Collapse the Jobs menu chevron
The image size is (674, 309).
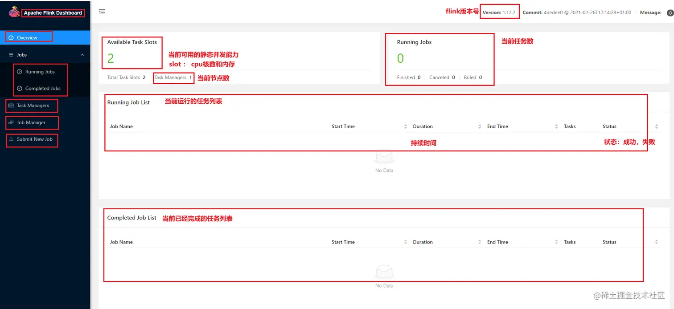tap(82, 55)
